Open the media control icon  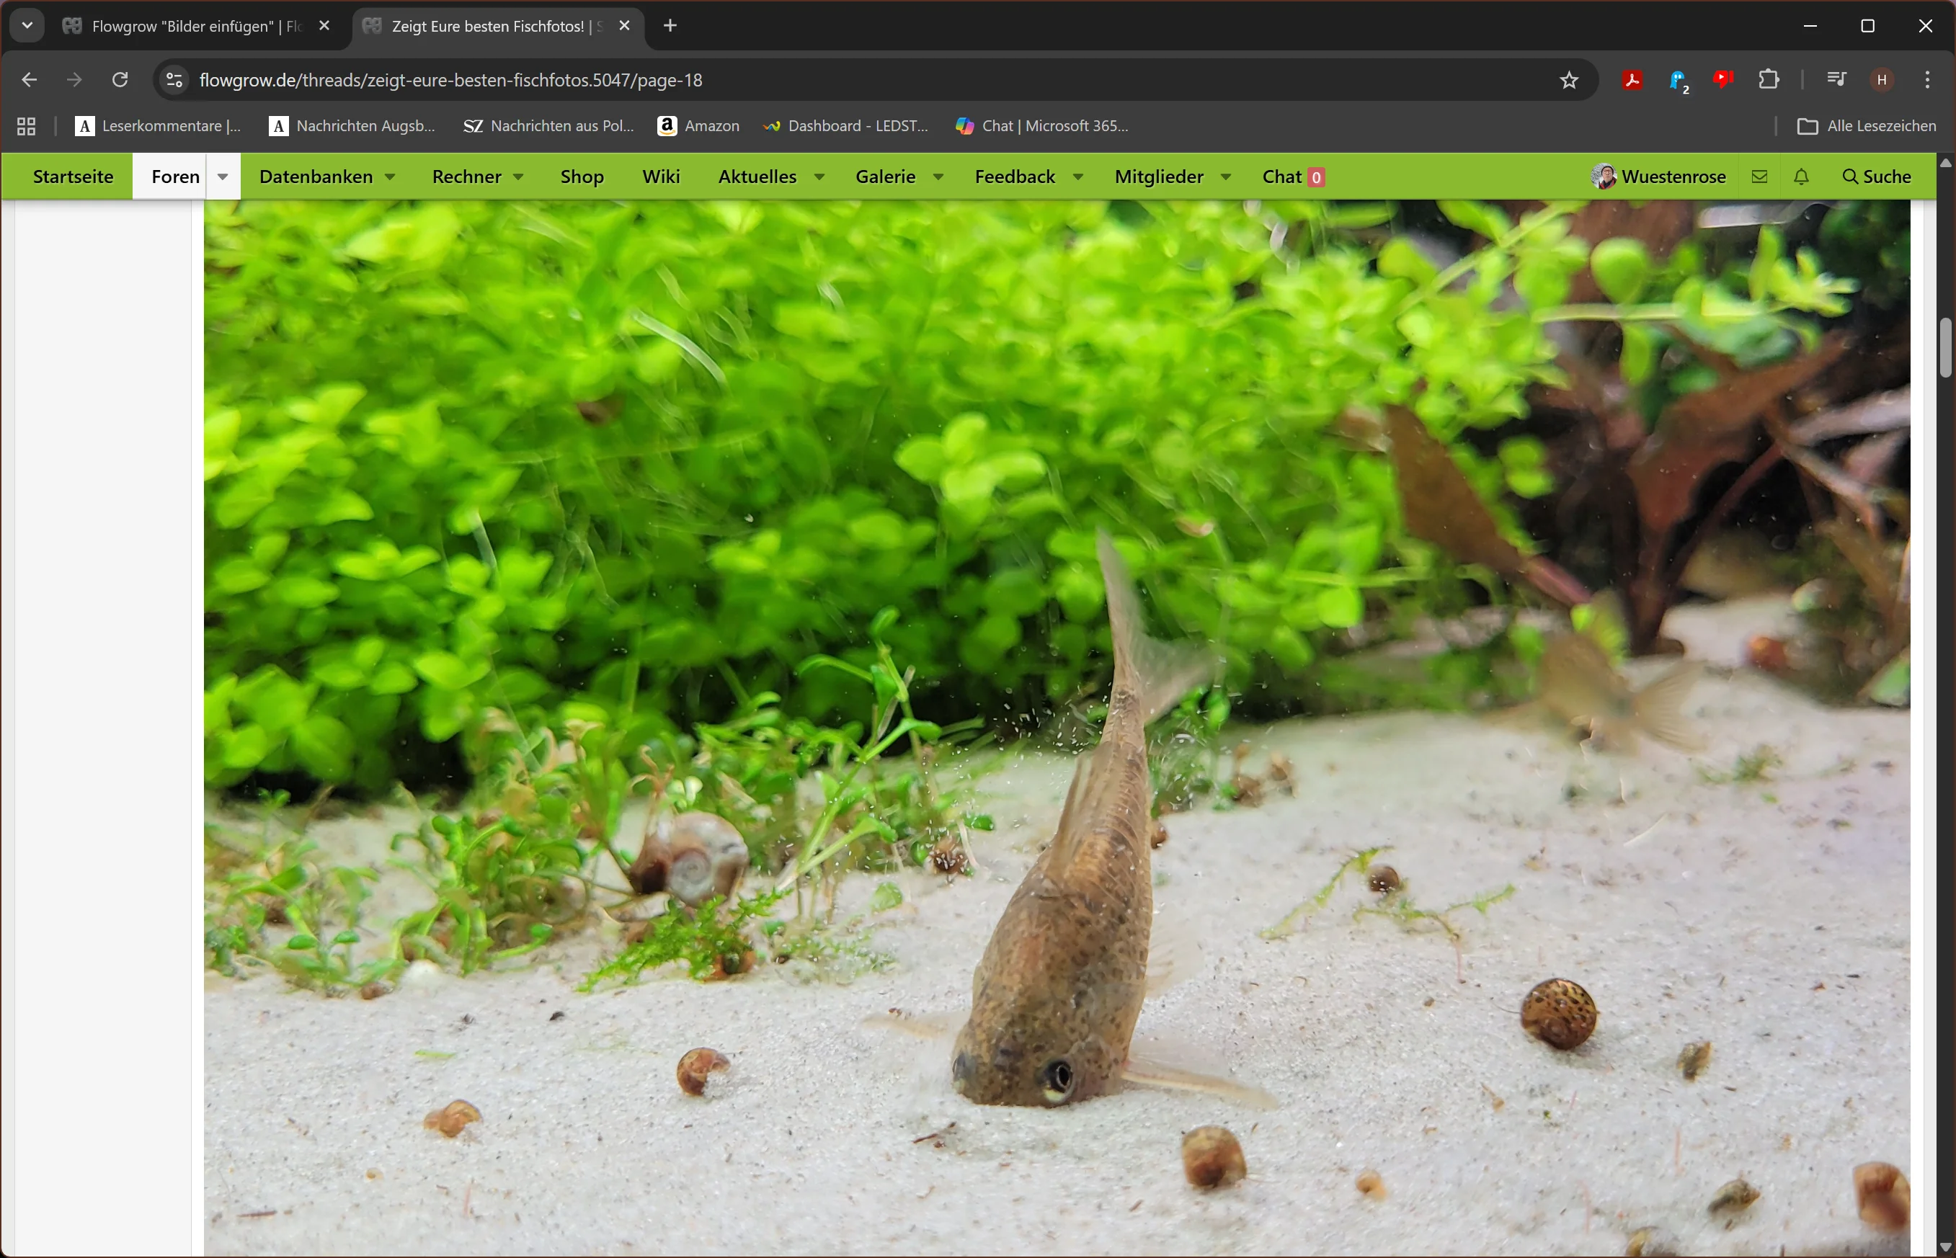1836,80
